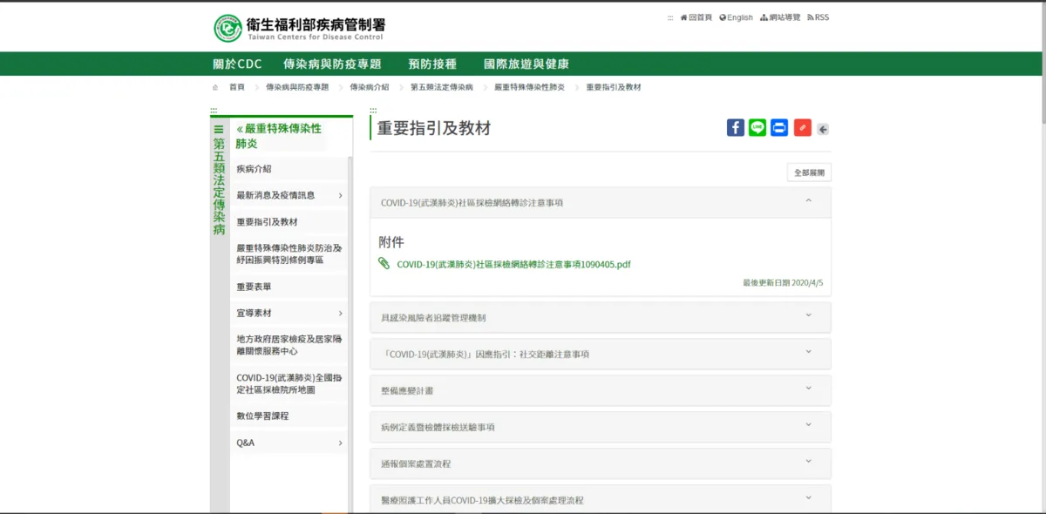The height and width of the screenshot is (514, 1046).
Task: Expand the 整備應變計畫 section
Action: [601, 390]
